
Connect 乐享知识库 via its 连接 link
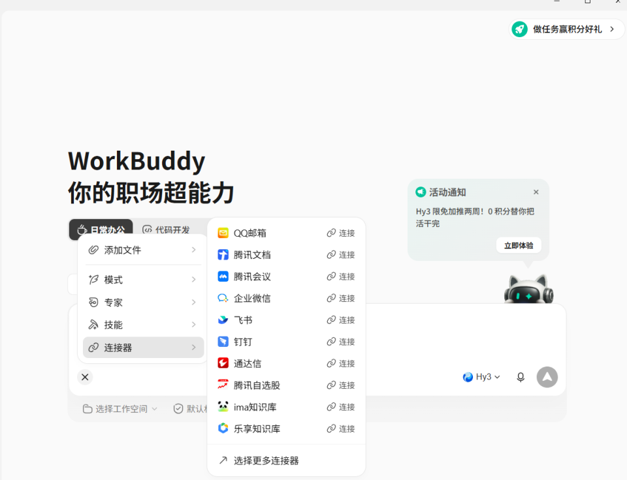(341, 429)
